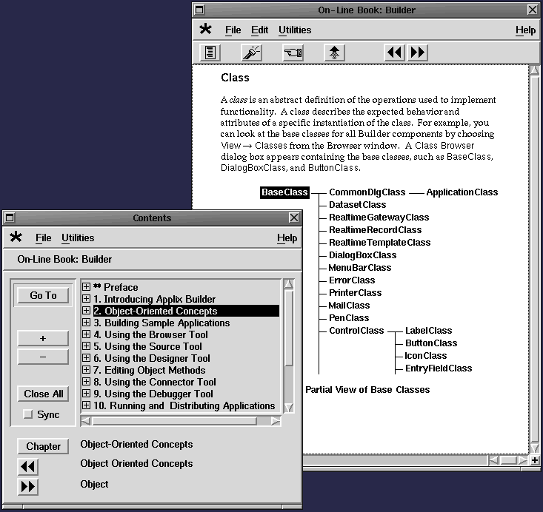Enable the Sync checkbox

(x=28, y=414)
